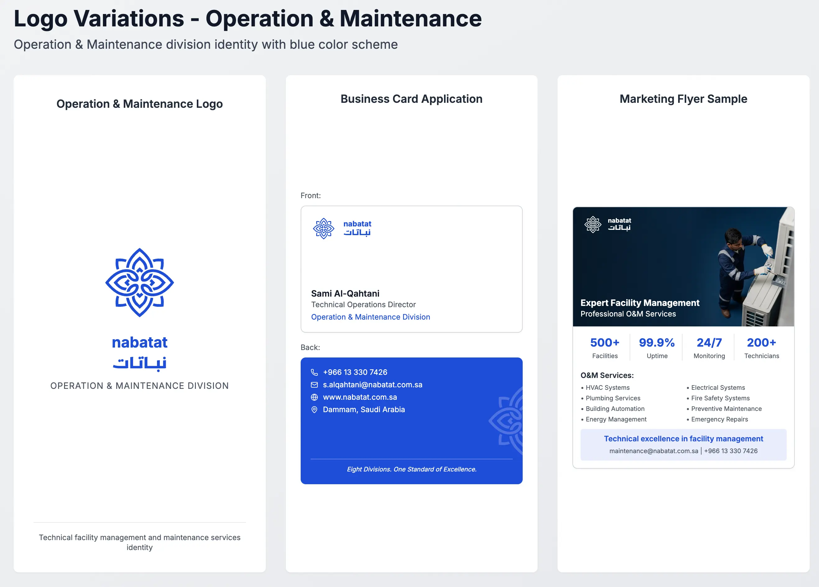Click the globe website icon on card back

coord(314,397)
